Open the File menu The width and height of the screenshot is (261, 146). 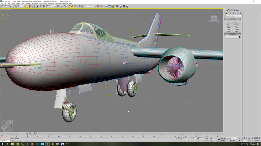pos(2,3)
